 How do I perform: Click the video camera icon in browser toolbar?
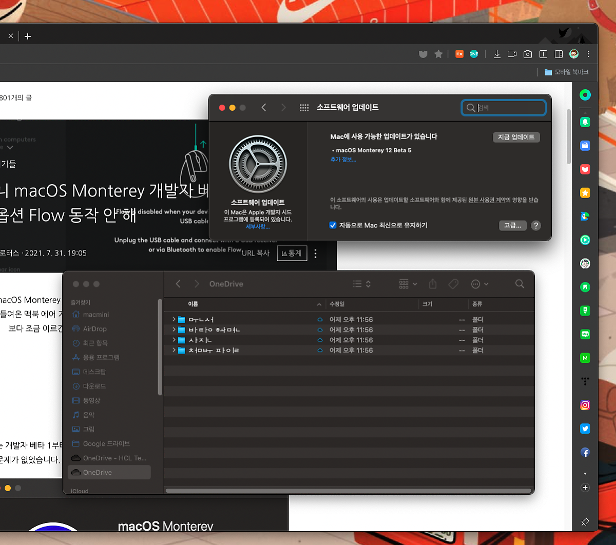[512, 54]
